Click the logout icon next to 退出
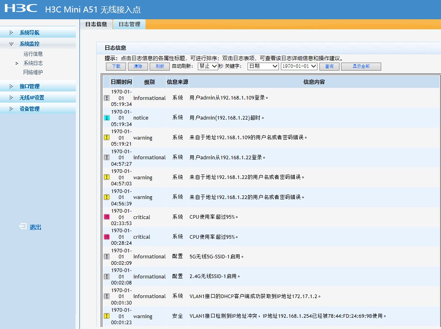The width and height of the screenshot is (441, 329). 23,226
